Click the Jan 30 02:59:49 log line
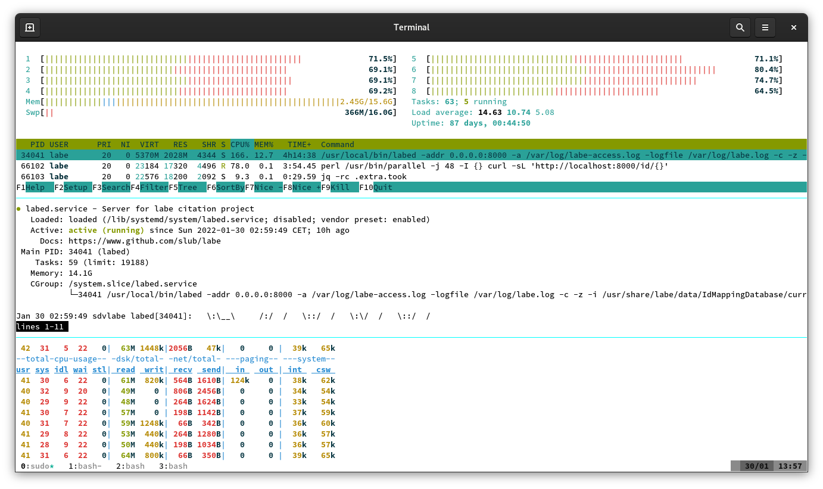 pyautogui.click(x=223, y=316)
